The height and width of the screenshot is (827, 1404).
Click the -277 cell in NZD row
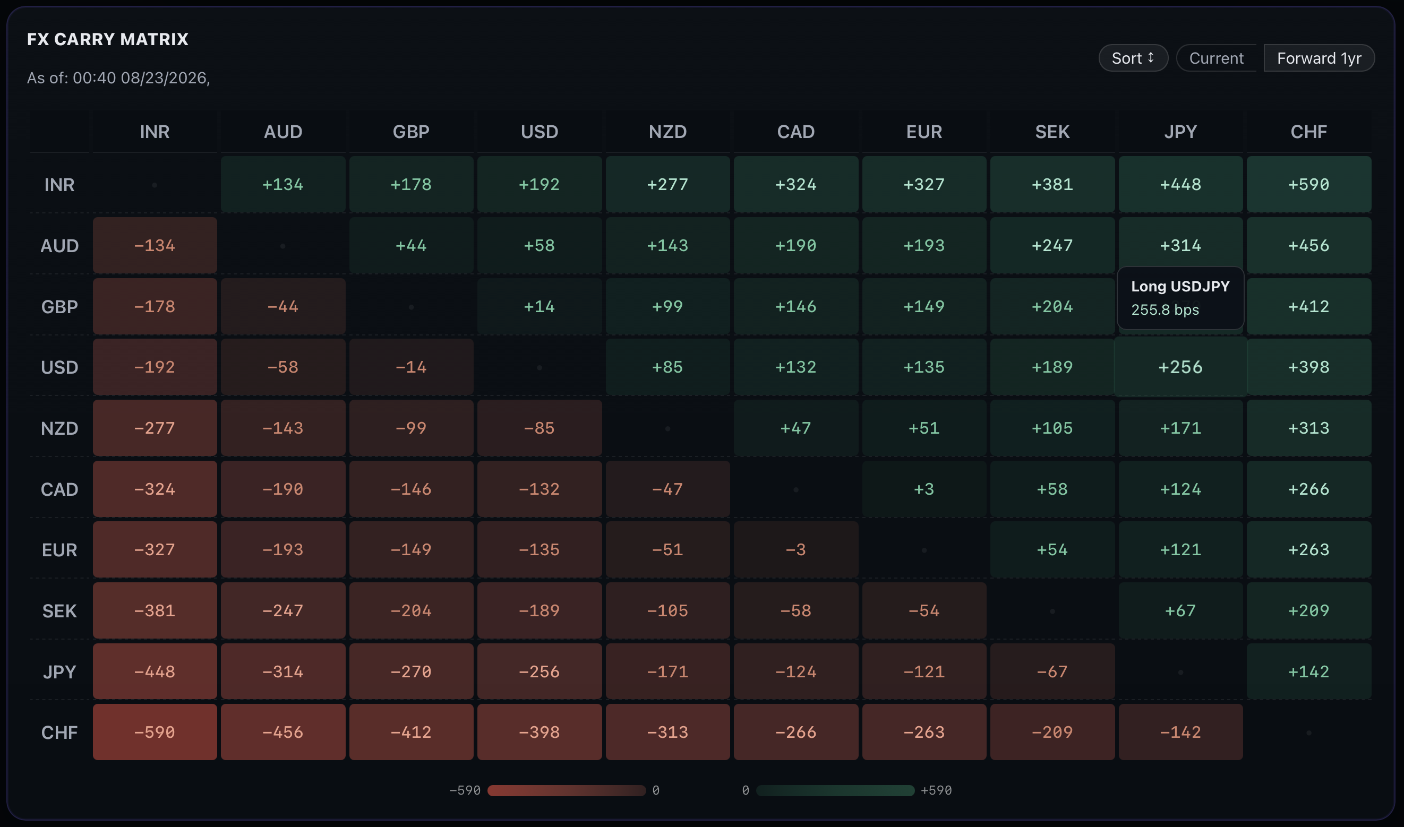(155, 428)
